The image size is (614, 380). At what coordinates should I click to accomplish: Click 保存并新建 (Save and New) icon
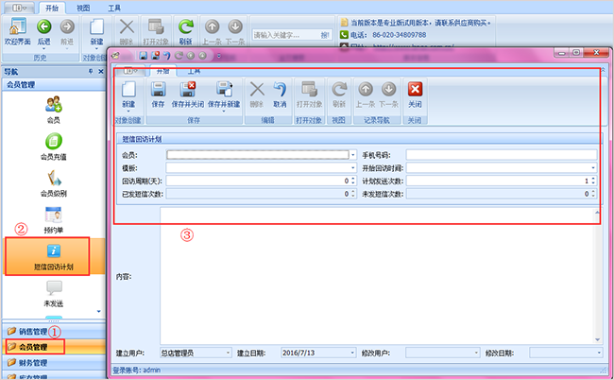(225, 92)
